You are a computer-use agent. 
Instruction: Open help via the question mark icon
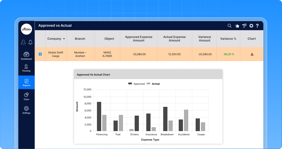(258, 26)
